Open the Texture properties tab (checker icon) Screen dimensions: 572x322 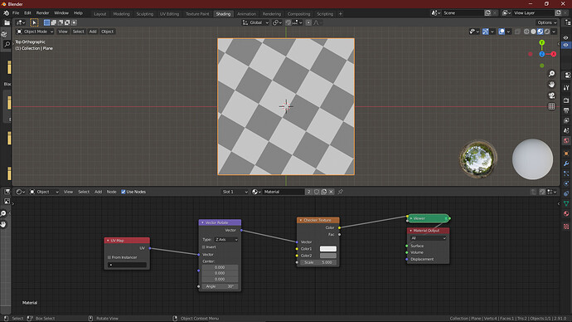pyautogui.click(x=566, y=227)
